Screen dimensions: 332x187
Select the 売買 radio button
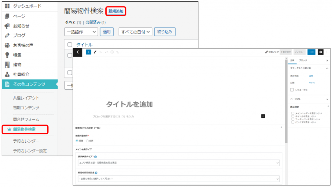pos(87,141)
